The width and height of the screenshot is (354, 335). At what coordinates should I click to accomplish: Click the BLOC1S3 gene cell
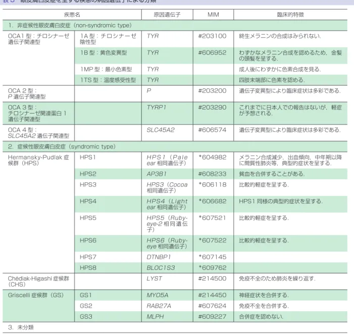coord(167,268)
